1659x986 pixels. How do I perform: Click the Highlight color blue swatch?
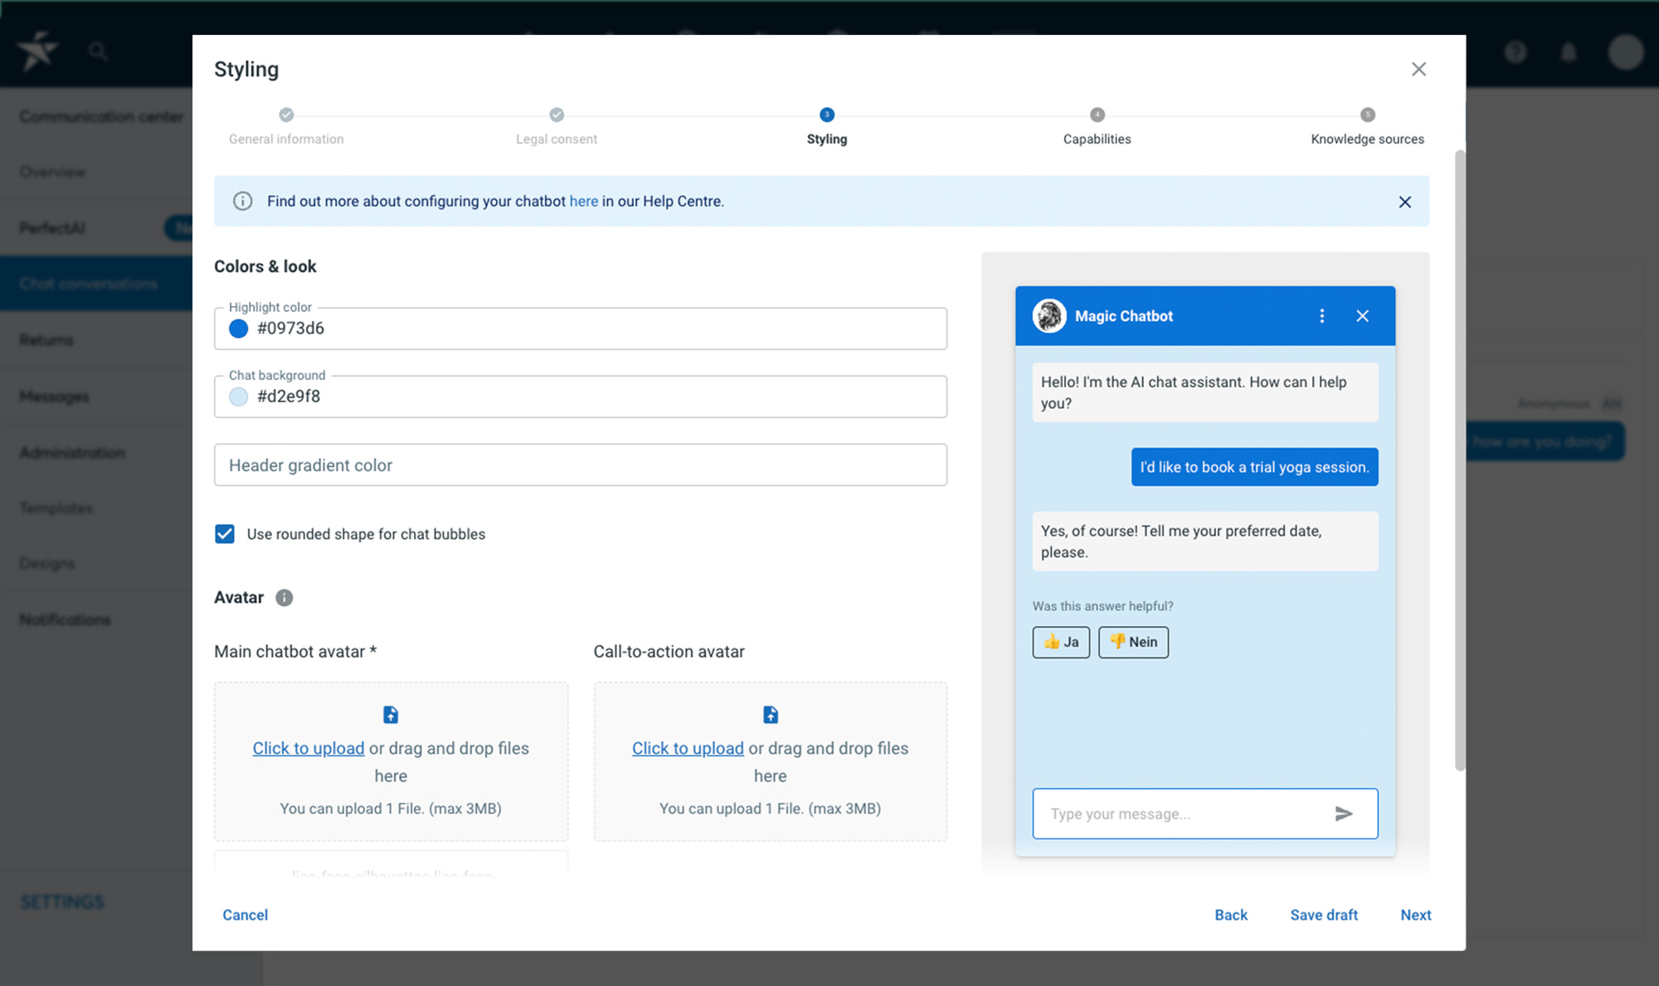pos(238,328)
